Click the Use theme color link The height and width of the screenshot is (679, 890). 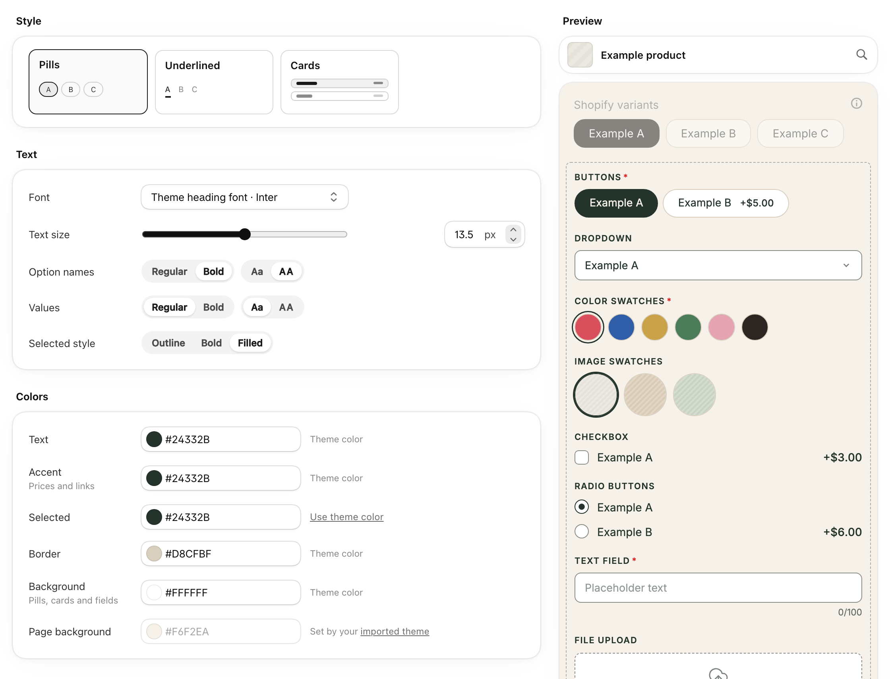[x=346, y=517]
